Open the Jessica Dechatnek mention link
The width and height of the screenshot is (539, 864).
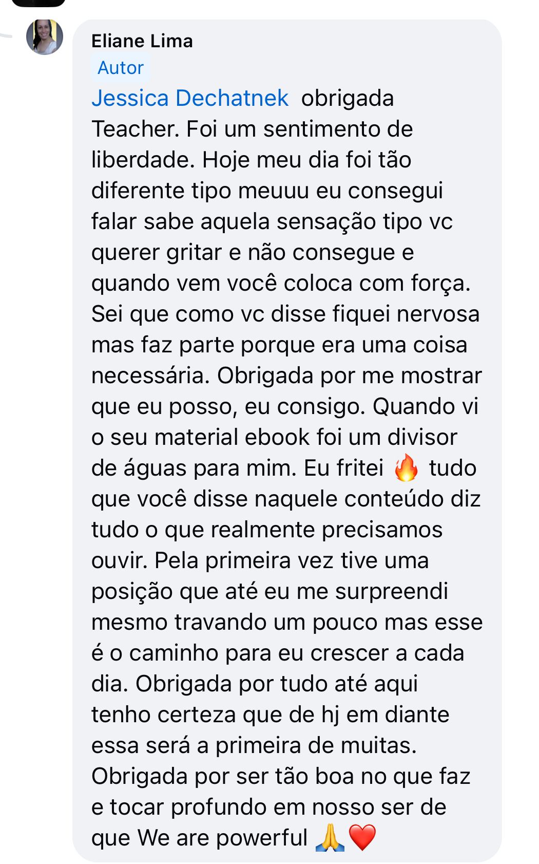190,98
